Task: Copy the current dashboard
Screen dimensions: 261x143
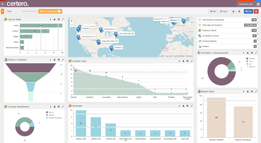Action: (223, 11)
